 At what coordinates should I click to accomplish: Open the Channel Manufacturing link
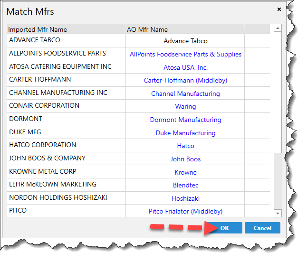coord(185,93)
